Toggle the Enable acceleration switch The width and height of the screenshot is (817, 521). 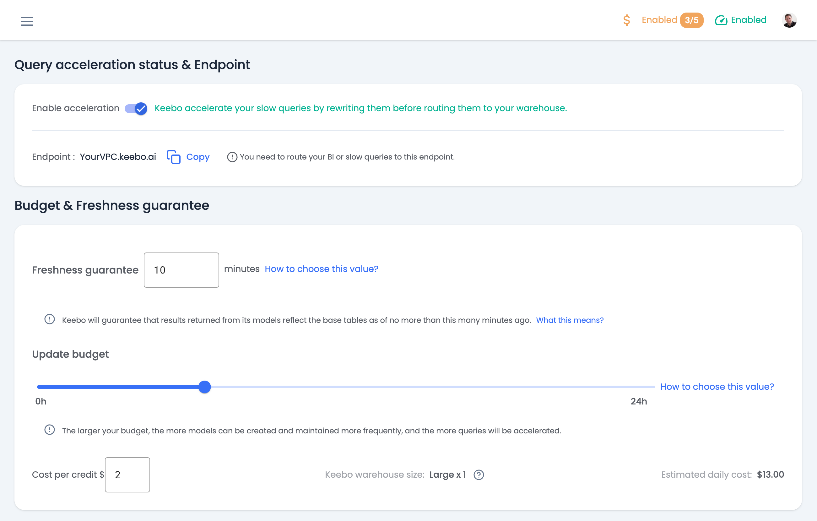(x=136, y=109)
